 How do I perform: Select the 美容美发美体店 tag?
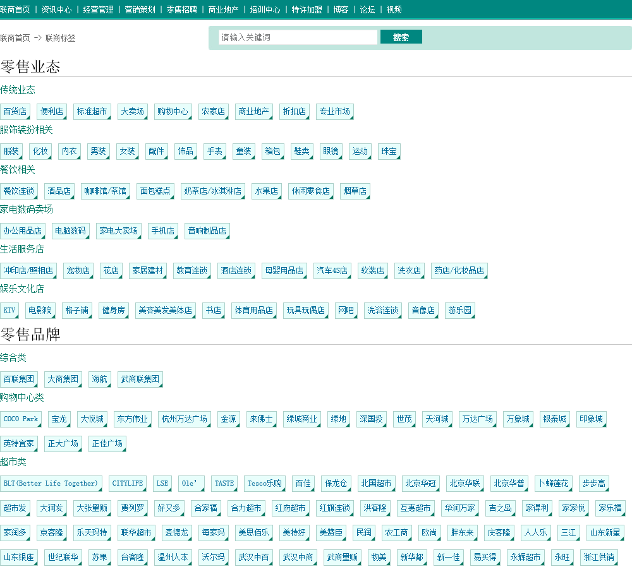(x=165, y=311)
